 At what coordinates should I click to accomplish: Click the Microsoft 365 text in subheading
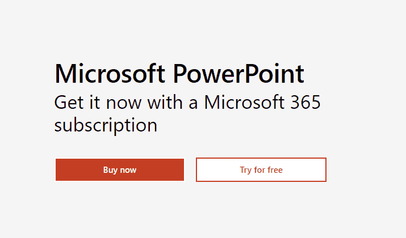[262, 104]
